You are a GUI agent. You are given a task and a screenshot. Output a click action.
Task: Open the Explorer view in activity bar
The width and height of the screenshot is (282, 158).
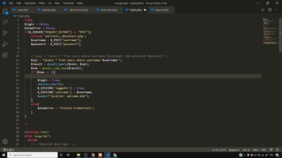pyautogui.click(x=5, y=11)
